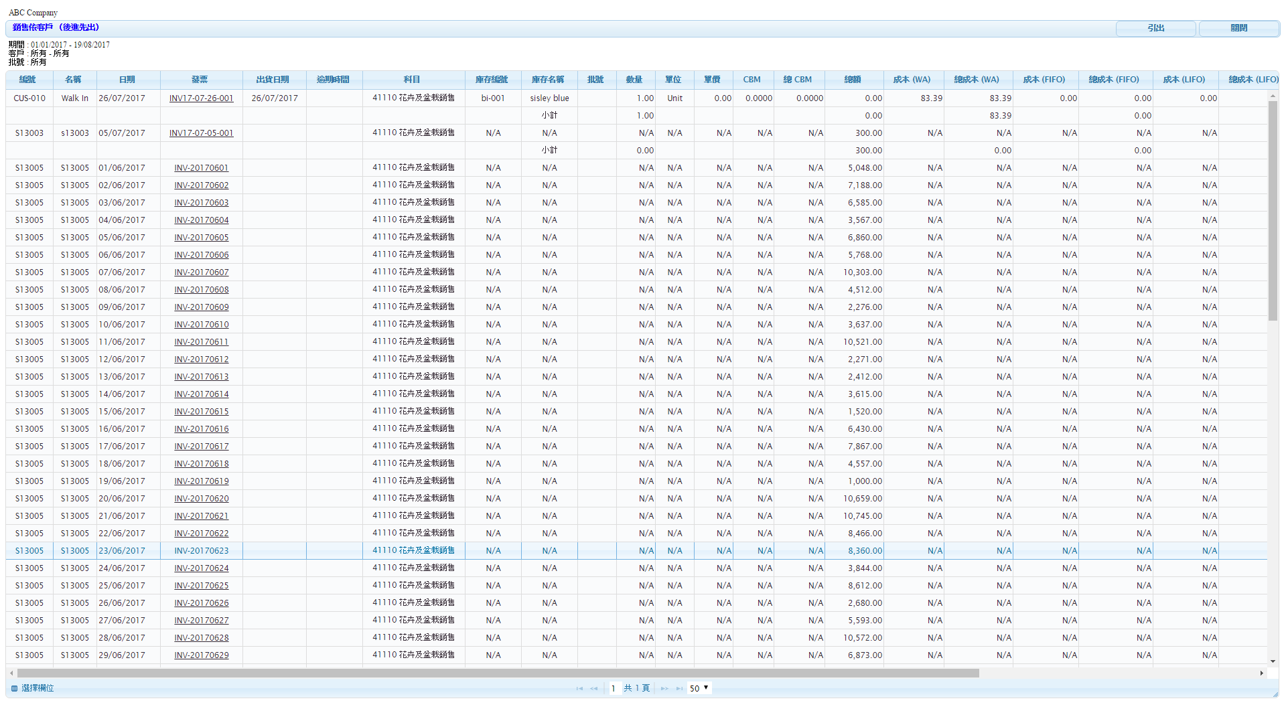
Task: Click the column chooser grid icon
Action: pyautogui.click(x=14, y=688)
